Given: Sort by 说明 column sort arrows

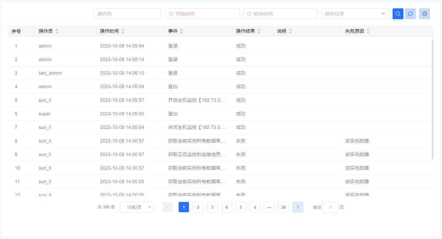Looking at the screenshot, I should pos(290,31).
